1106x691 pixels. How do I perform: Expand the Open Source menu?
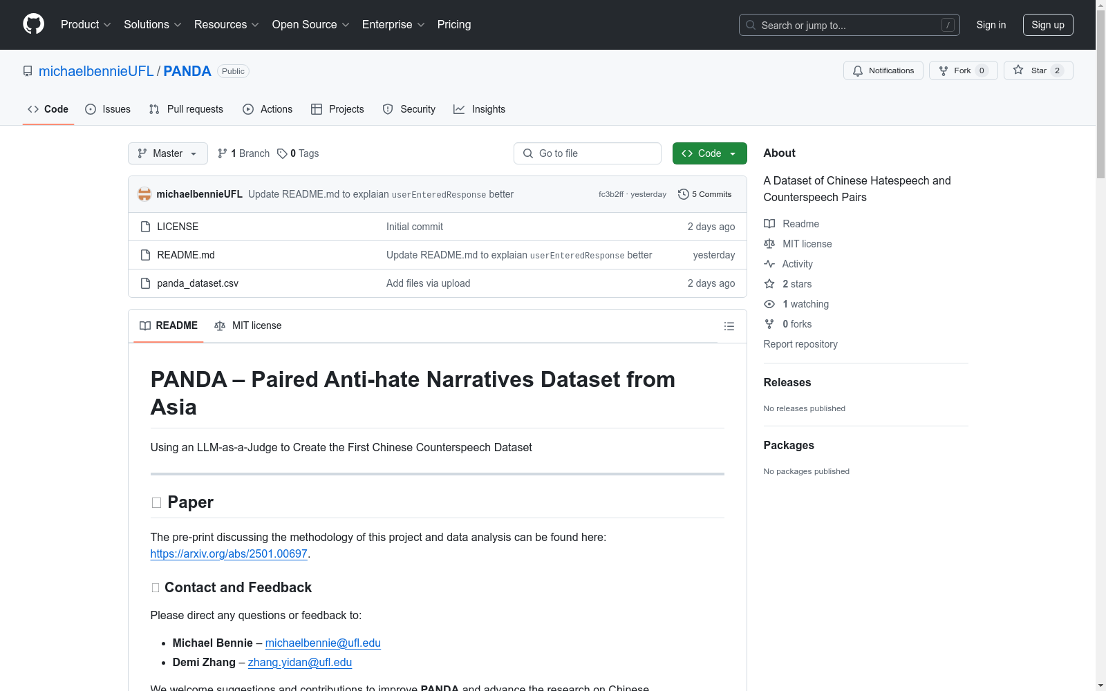311,24
